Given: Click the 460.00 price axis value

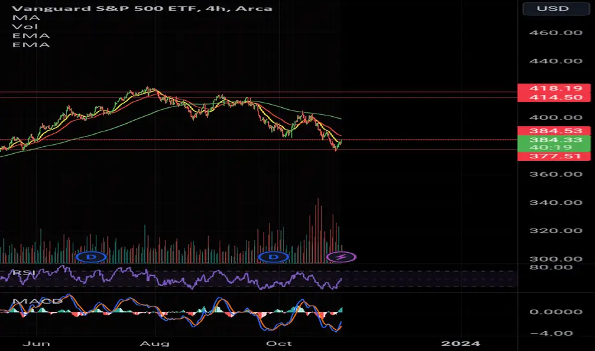Looking at the screenshot, I should pos(556,33).
